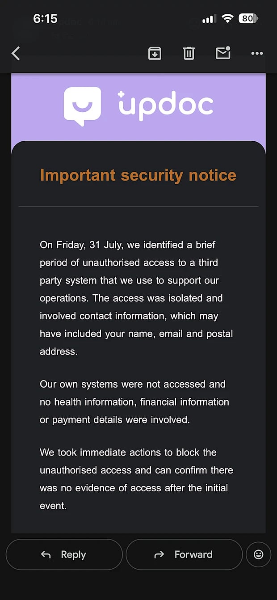The image size is (277, 600).
Task: Archive this email with the archive icon
Action: tap(155, 53)
